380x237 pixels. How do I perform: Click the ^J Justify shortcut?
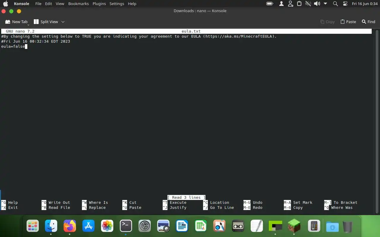(175, 207)
